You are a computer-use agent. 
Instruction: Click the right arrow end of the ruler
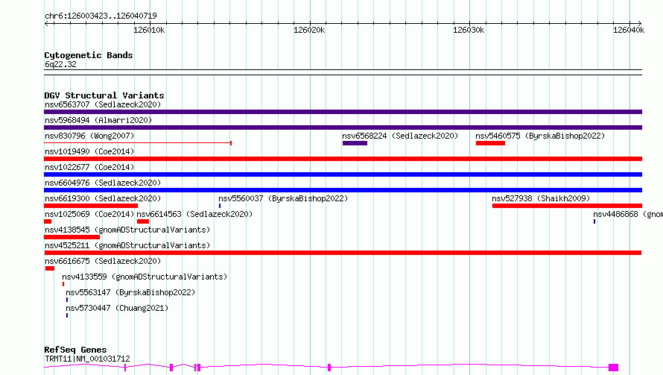(639, 23)
